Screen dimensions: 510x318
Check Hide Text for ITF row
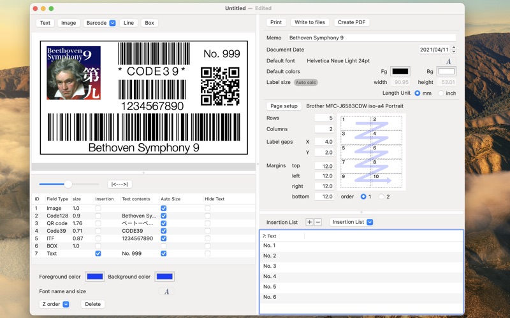(x=208, y=238)
